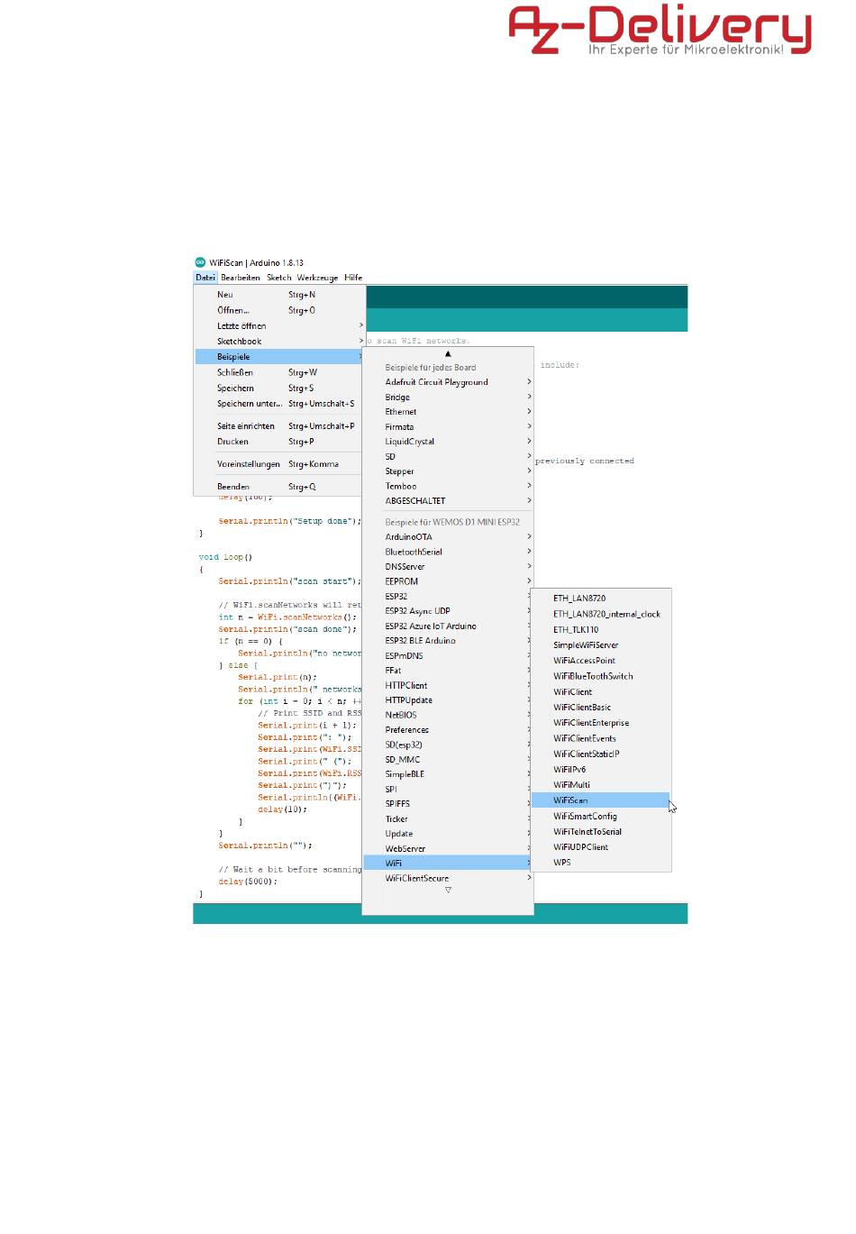Expand the ESP32 Async UDP examples
Viewport: 856px width, 1234px height.
[x=448, y=611]
